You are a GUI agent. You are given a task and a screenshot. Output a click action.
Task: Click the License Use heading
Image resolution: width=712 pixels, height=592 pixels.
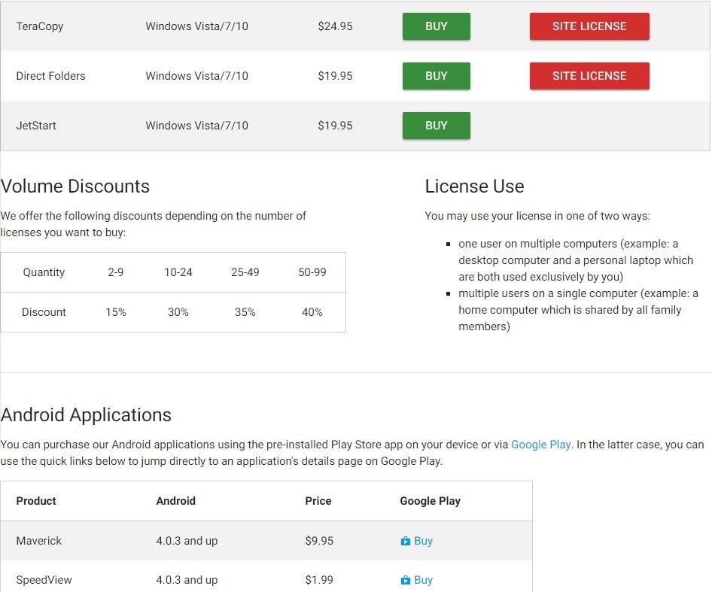pos(474,186)
